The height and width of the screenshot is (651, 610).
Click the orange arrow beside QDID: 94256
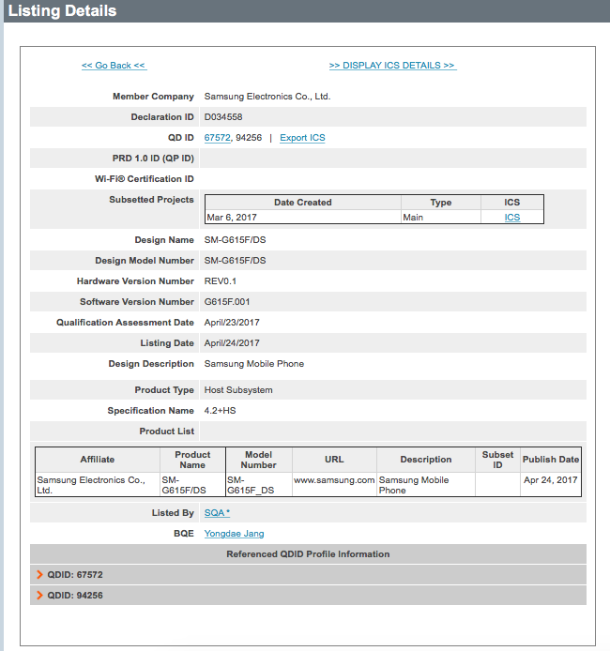pyautogui.click(x=39, y=596)
